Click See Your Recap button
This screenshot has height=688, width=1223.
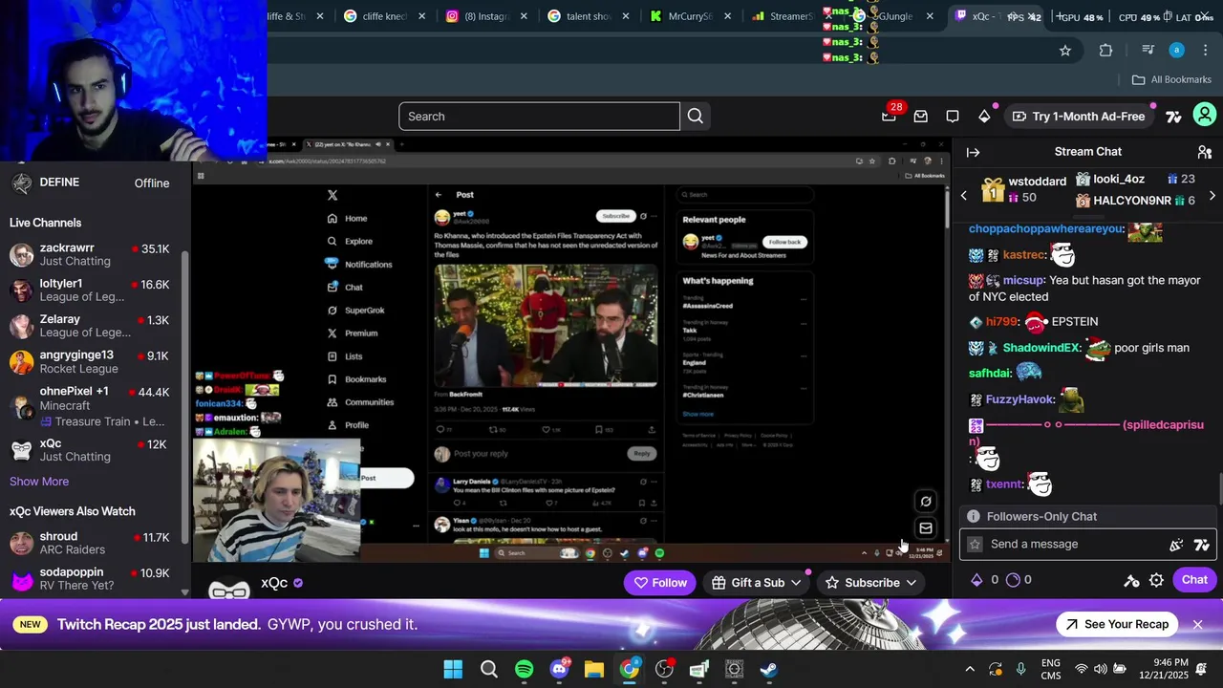click(1116, 624)
